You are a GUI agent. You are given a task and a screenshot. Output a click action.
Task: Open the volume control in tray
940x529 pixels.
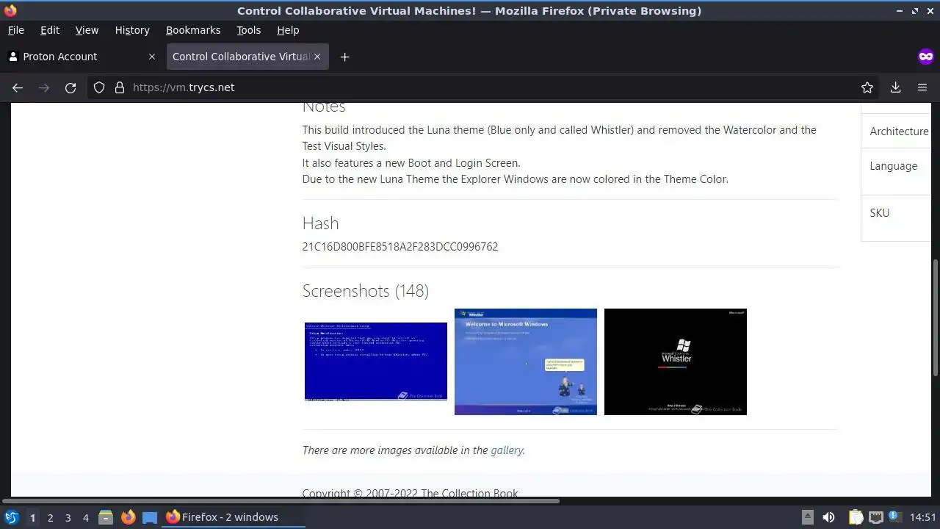click(828, 517)
